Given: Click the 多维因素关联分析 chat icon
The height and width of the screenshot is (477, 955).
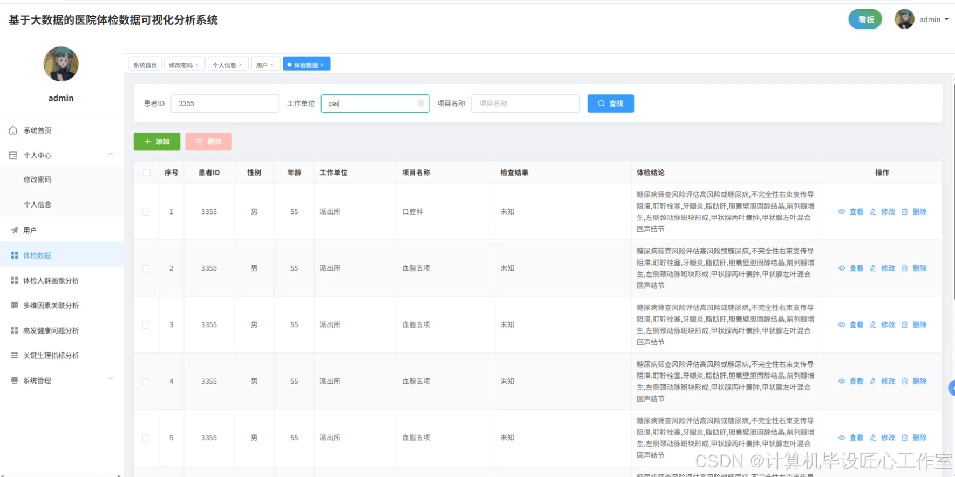Looking at the screenshot, I should (x=14, y=305).
